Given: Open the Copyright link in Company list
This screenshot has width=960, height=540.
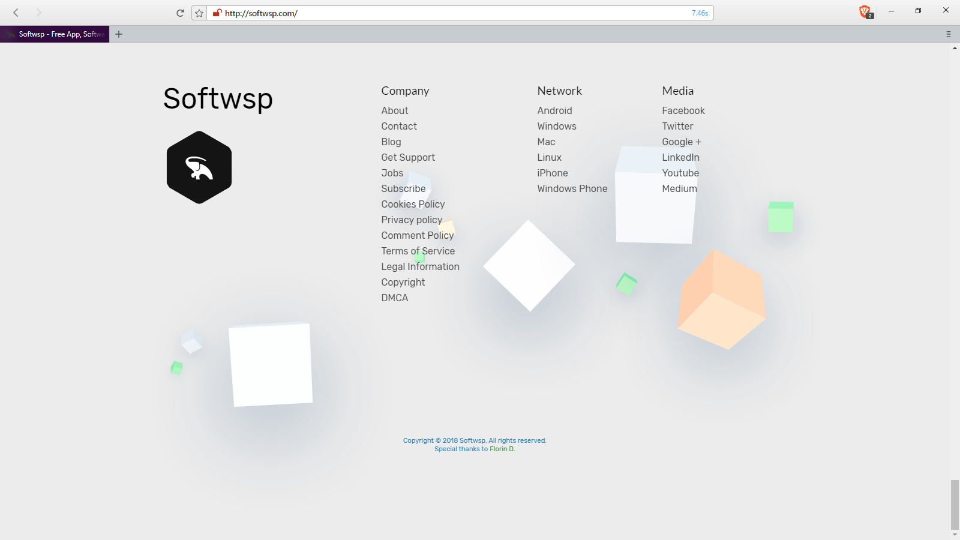Looking at the screenshot, I should click(x=403, y=282).
